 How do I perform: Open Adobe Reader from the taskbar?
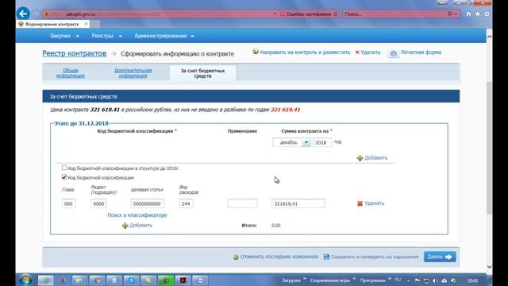pyautogui.click(x=183, y=280)
